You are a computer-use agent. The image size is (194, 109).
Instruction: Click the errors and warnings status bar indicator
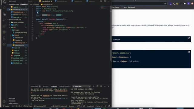coord(18,106)
